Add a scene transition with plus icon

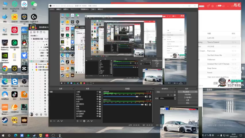(168, 95)
